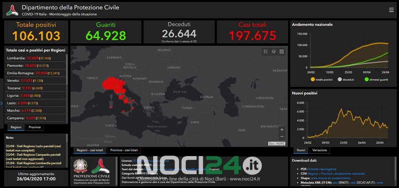This screenshot has height=188, width=399.
Task: Click the Guariti 64.928 counter
Action: click(x=106, y=32)
